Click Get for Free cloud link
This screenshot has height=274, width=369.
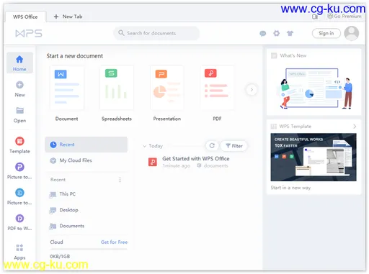tap(114, 242)
